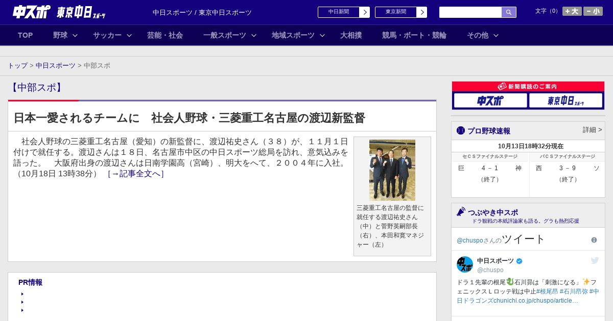This screenshot has height=321, width=613.
Task: Click the arrow beside 東京新聞
Action: pos(422,12)
